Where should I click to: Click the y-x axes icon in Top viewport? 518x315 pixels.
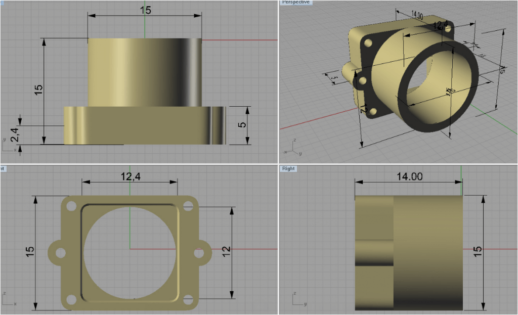coord(9,145)
